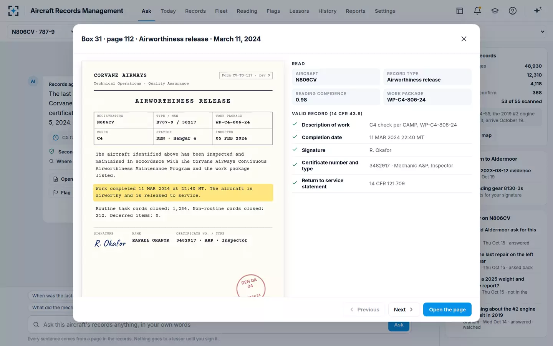The height and width of the screenshot is (346, 553).
Task: Select the Reading tab
Action: (x=247, y=11)
